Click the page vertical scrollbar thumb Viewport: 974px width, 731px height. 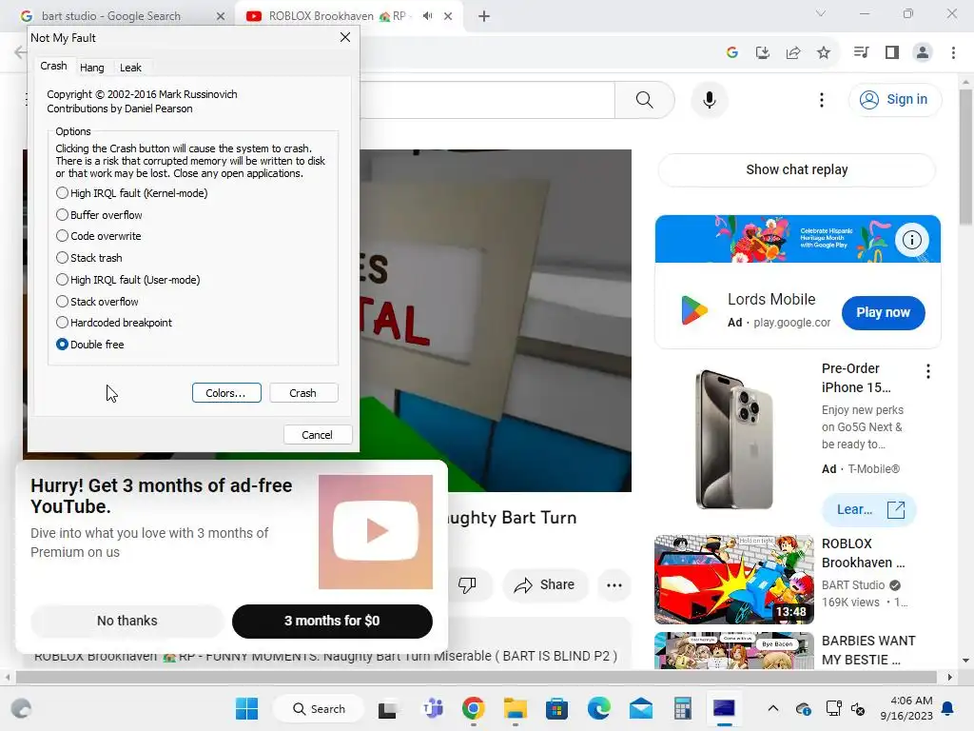point(965,157)
